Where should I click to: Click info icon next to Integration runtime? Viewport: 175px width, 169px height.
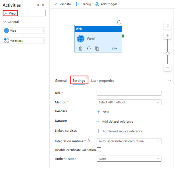pos(88,141)
